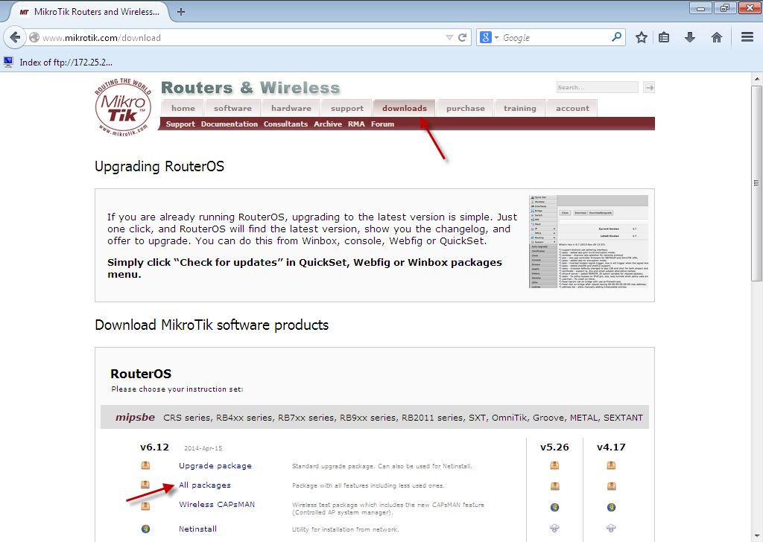Open the account navigation tab
Viewport: 763px width, 542px height.
tap(572, 109)
